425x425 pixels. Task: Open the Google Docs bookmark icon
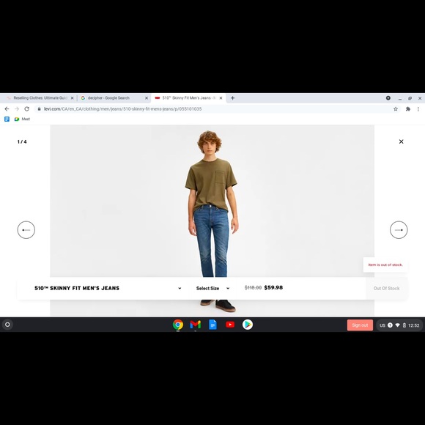7,119
